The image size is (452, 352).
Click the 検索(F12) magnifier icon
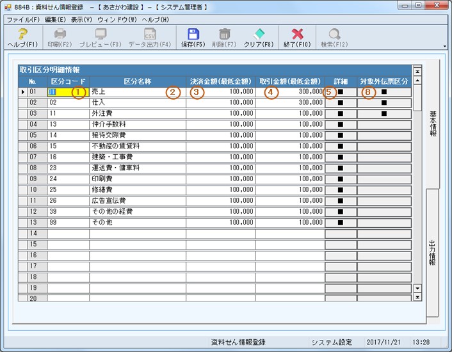coord(334,35)
